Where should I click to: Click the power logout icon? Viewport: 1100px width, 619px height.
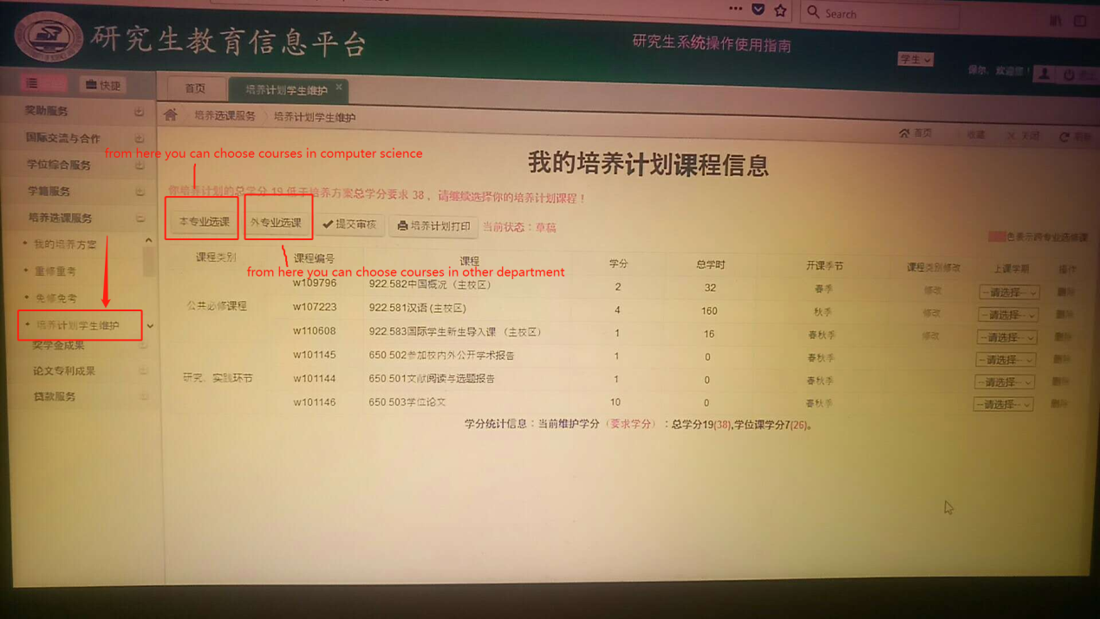pos(1070,75)
